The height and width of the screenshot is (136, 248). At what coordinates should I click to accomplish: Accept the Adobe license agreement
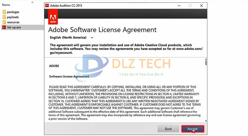click(x=192, y=129)
